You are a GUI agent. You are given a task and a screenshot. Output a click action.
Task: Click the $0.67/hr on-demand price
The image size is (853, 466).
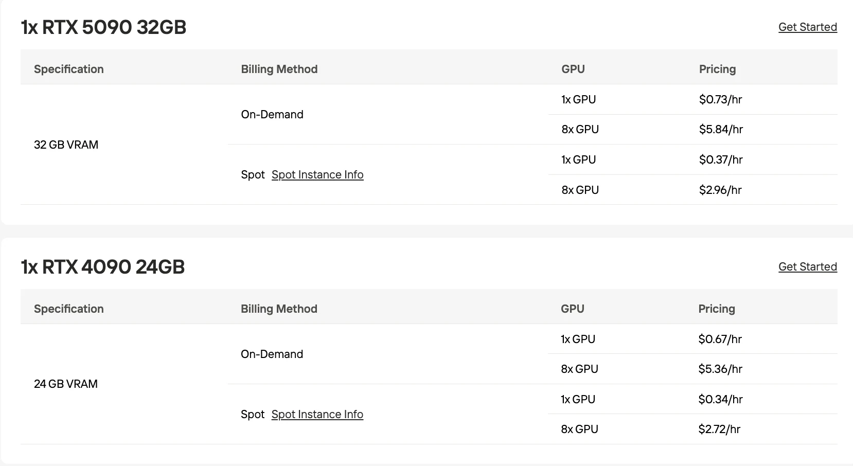pos(720,339)
